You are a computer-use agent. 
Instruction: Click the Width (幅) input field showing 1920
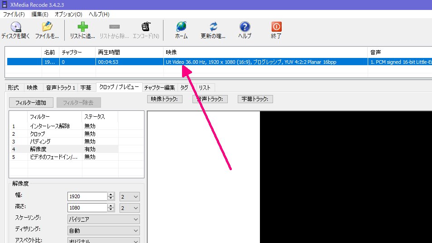pyautogui.click(x=87, y=196)
